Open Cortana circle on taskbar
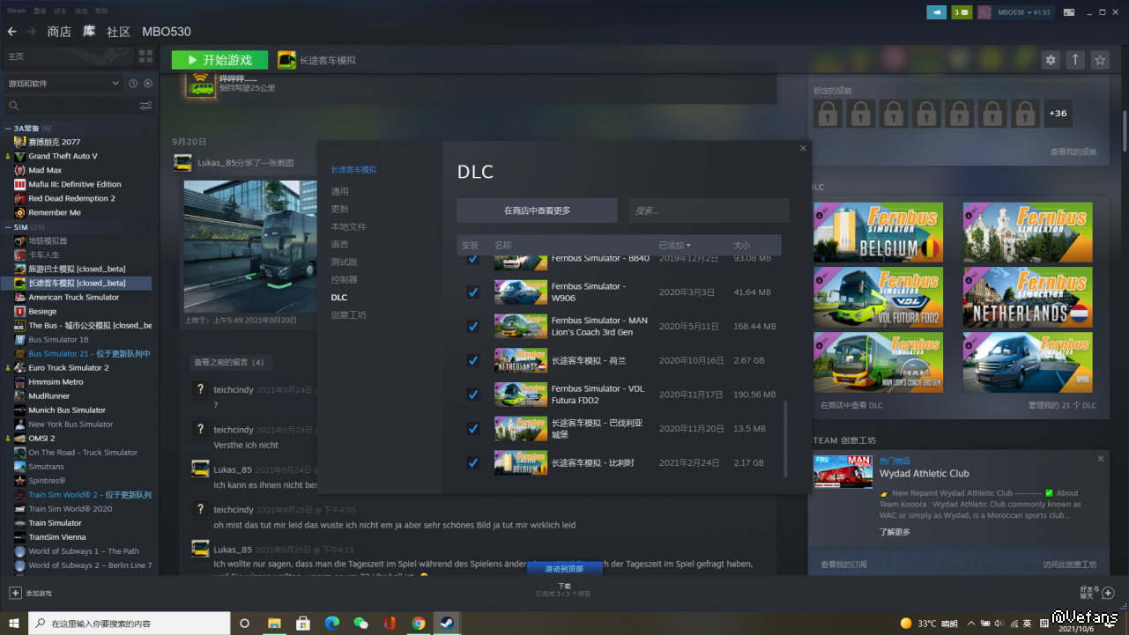Viewport: 1129px width, 635px height. (245, 623)
